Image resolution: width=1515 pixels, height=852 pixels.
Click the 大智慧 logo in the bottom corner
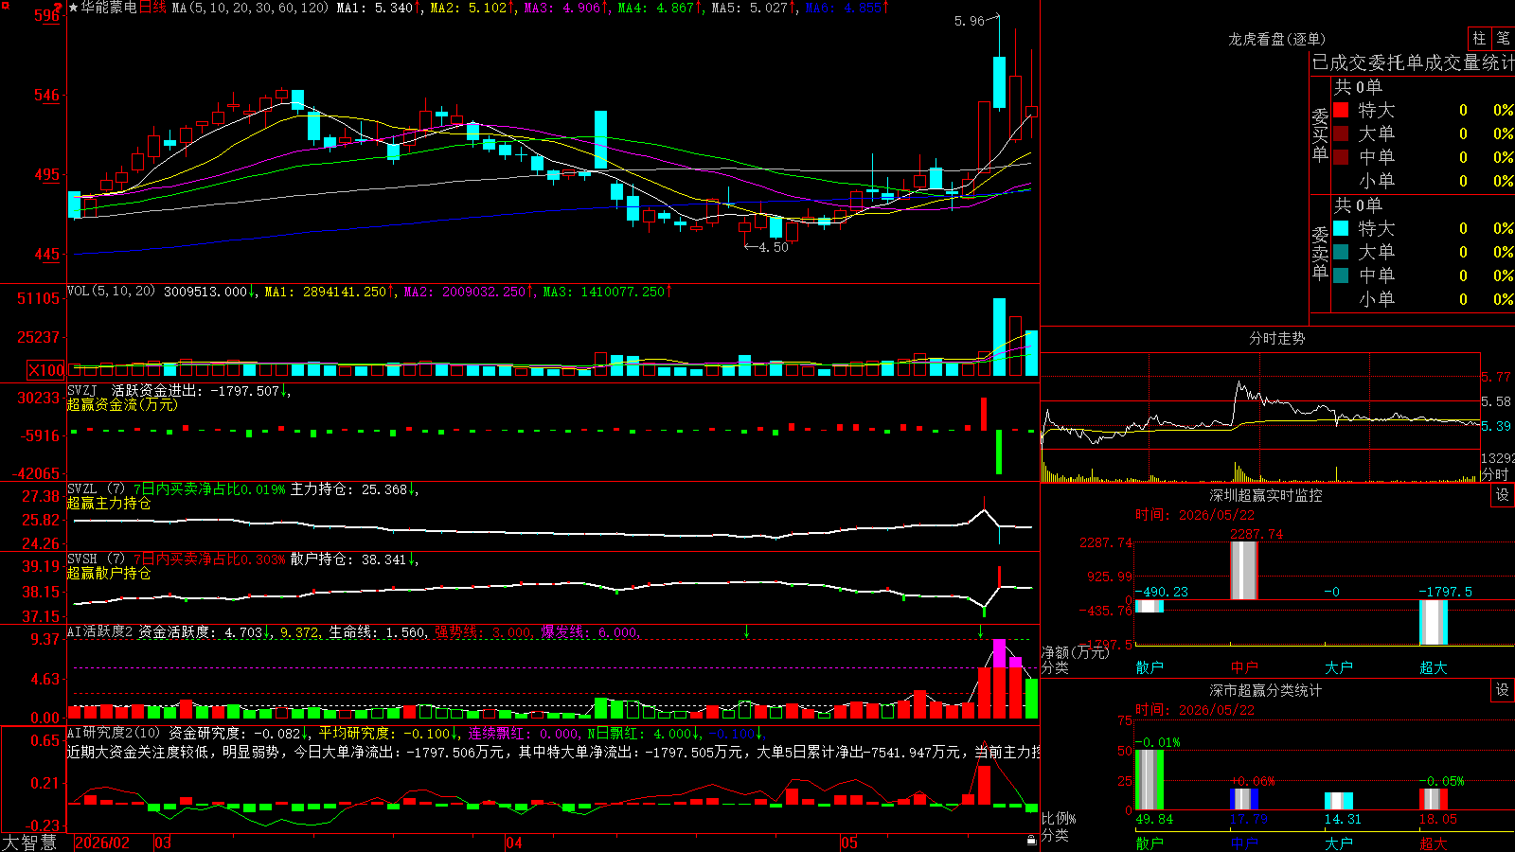29,843
